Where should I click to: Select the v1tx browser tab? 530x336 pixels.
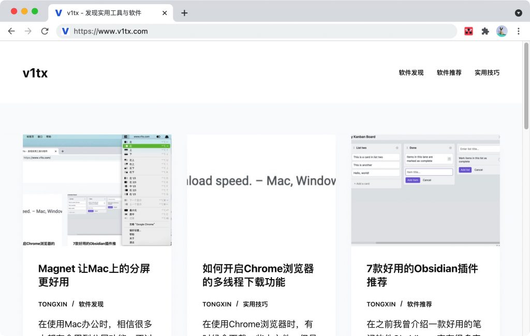click(x=111, y=13)
